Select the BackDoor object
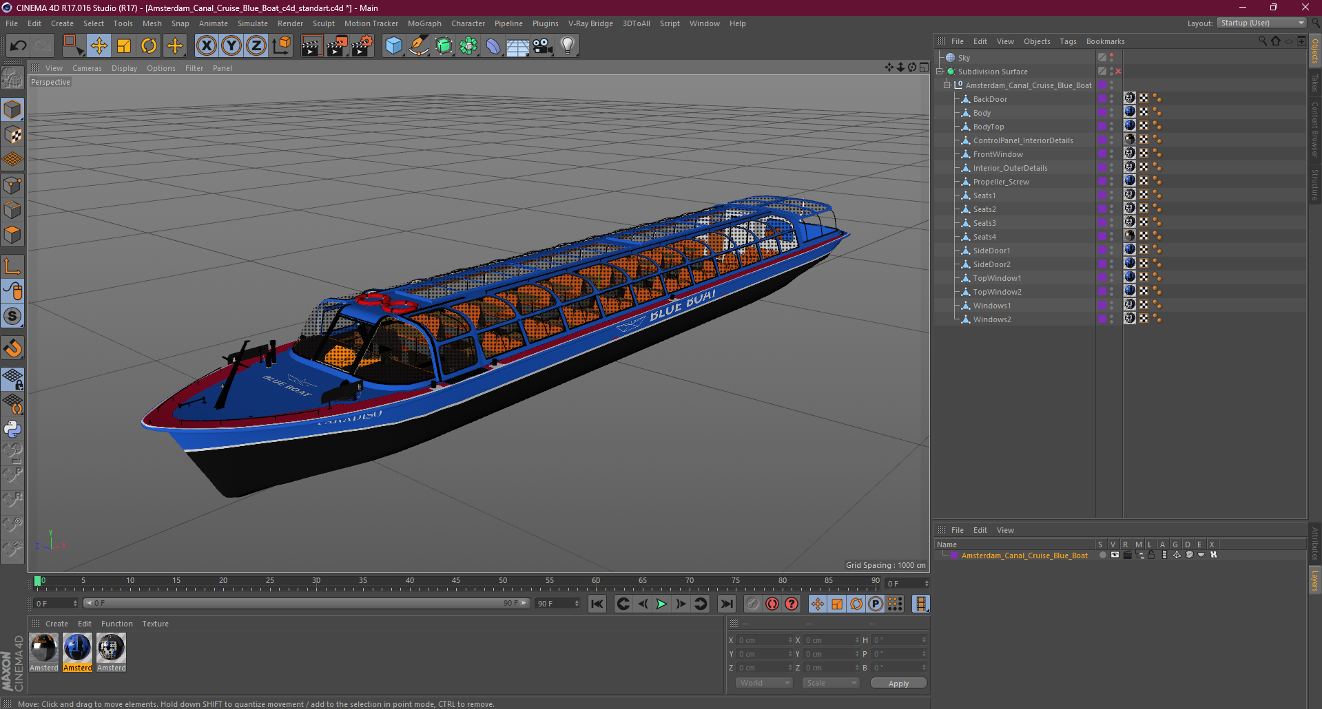1322x709 pixels. pyautogui.click(x=990, y=99)
